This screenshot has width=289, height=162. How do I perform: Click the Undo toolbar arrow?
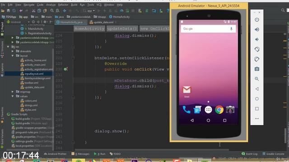pyautogui.click(x=21, y=11)
